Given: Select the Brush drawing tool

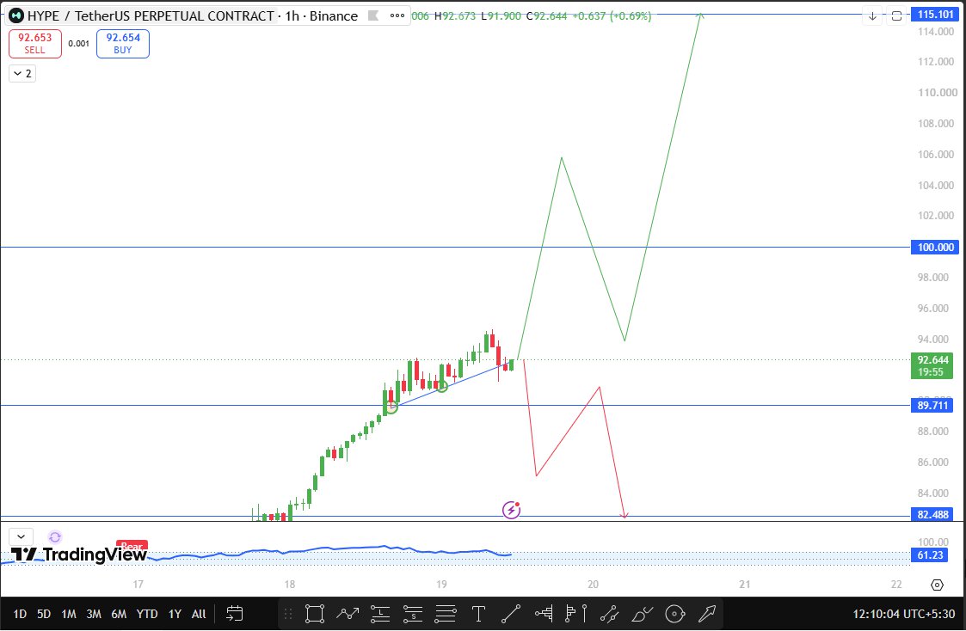Looking at the screenshot, I should point(642,614).
